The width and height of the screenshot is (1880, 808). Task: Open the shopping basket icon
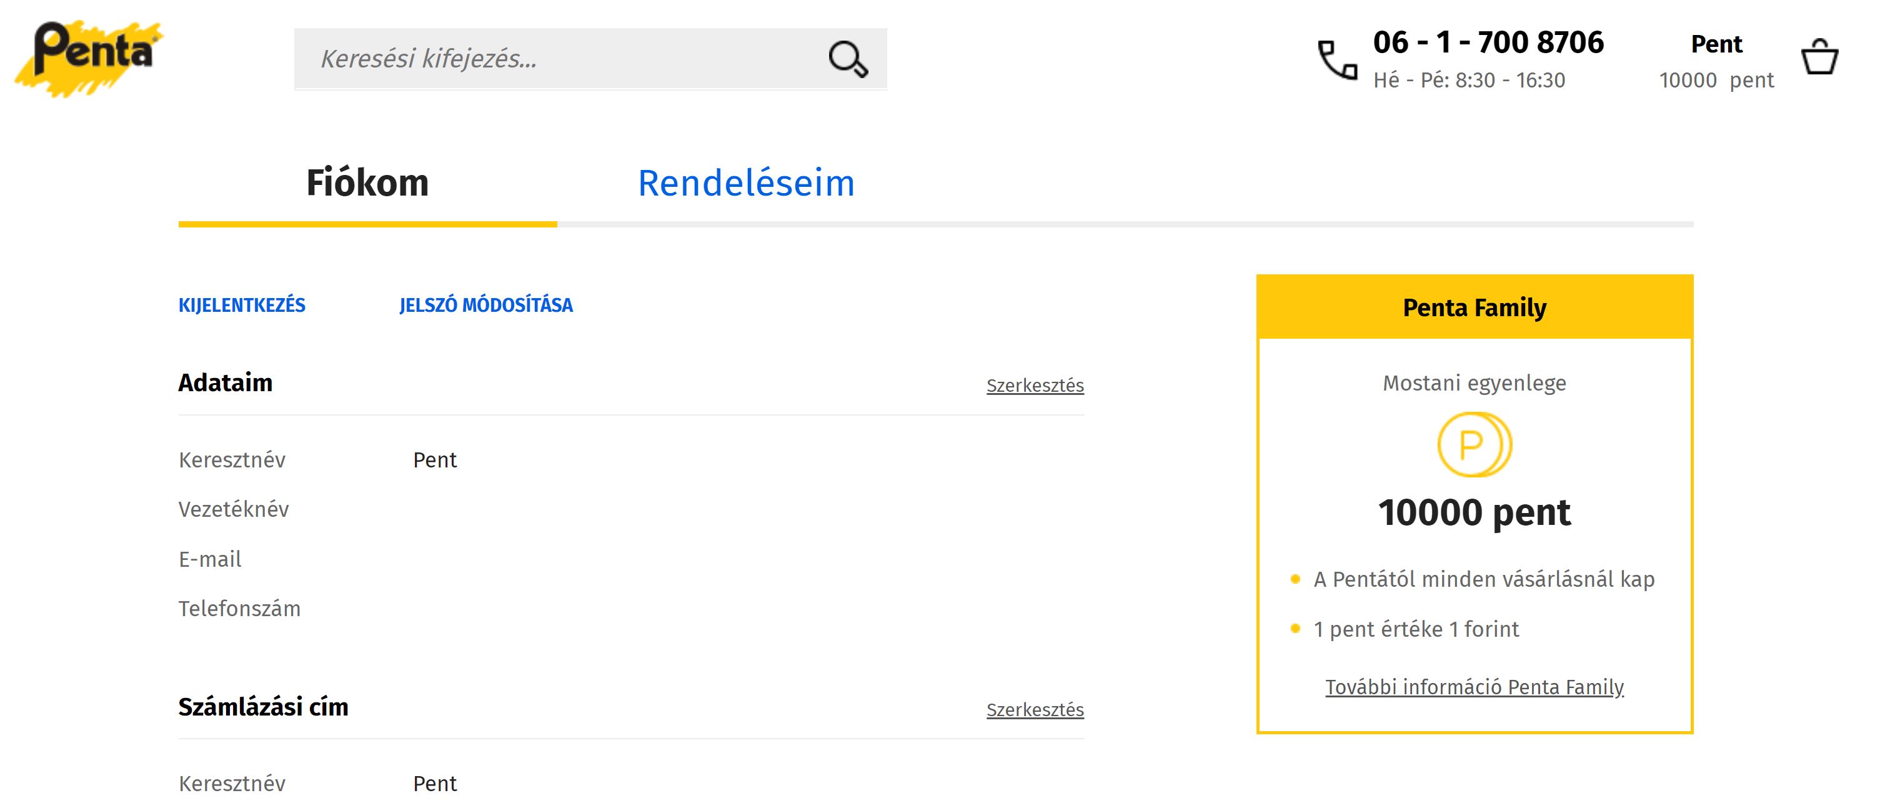click(1819, 57)
